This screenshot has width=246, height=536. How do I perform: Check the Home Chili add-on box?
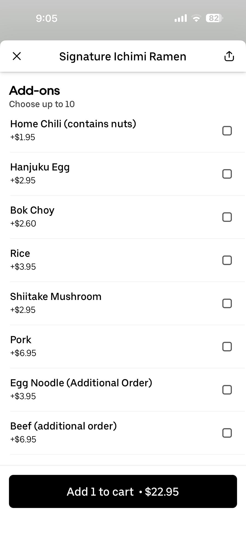coord(227,131)
